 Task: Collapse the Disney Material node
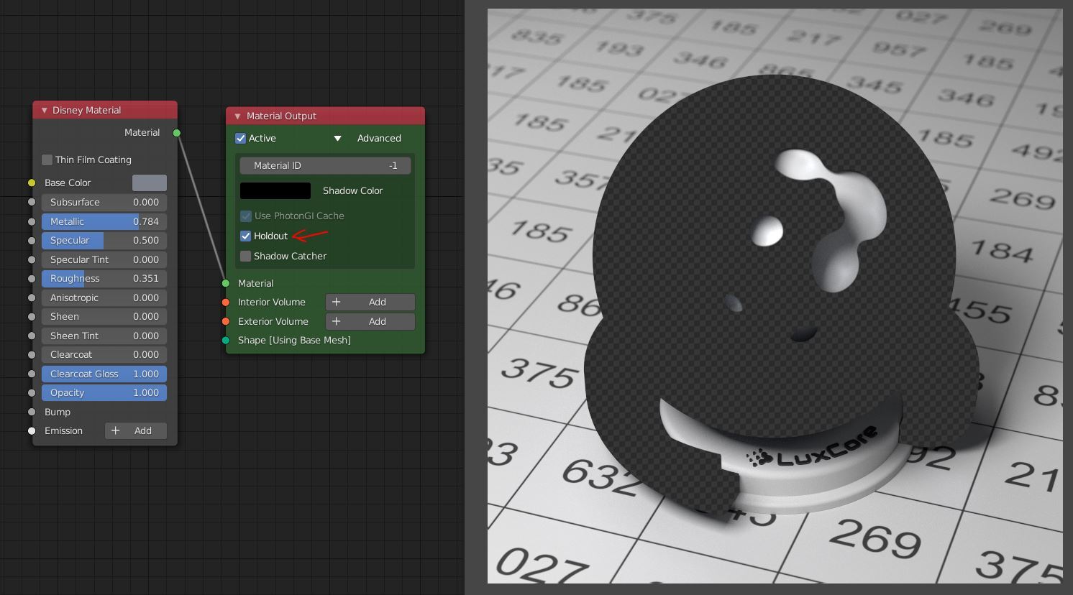(45, 111)
